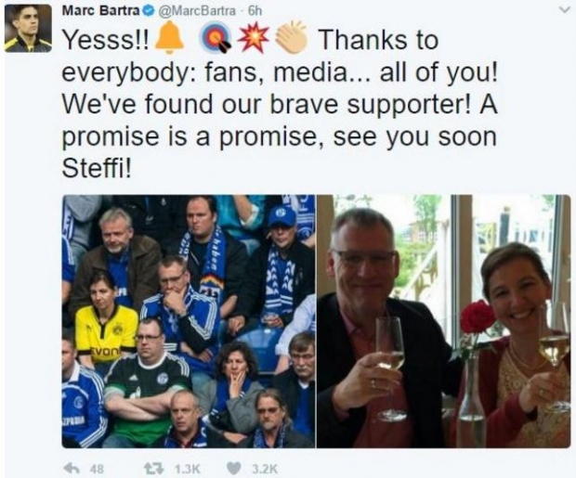Click the bell emoji in the tweet
This screenshot has height=478, width=576.
[x=170, y=38]
